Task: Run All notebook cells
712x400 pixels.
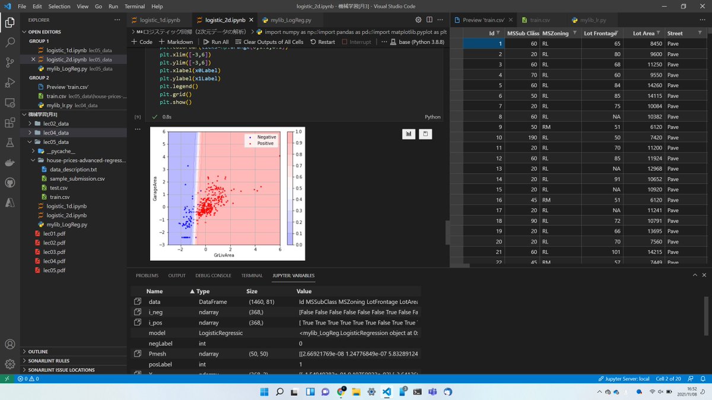Action: 216,42
